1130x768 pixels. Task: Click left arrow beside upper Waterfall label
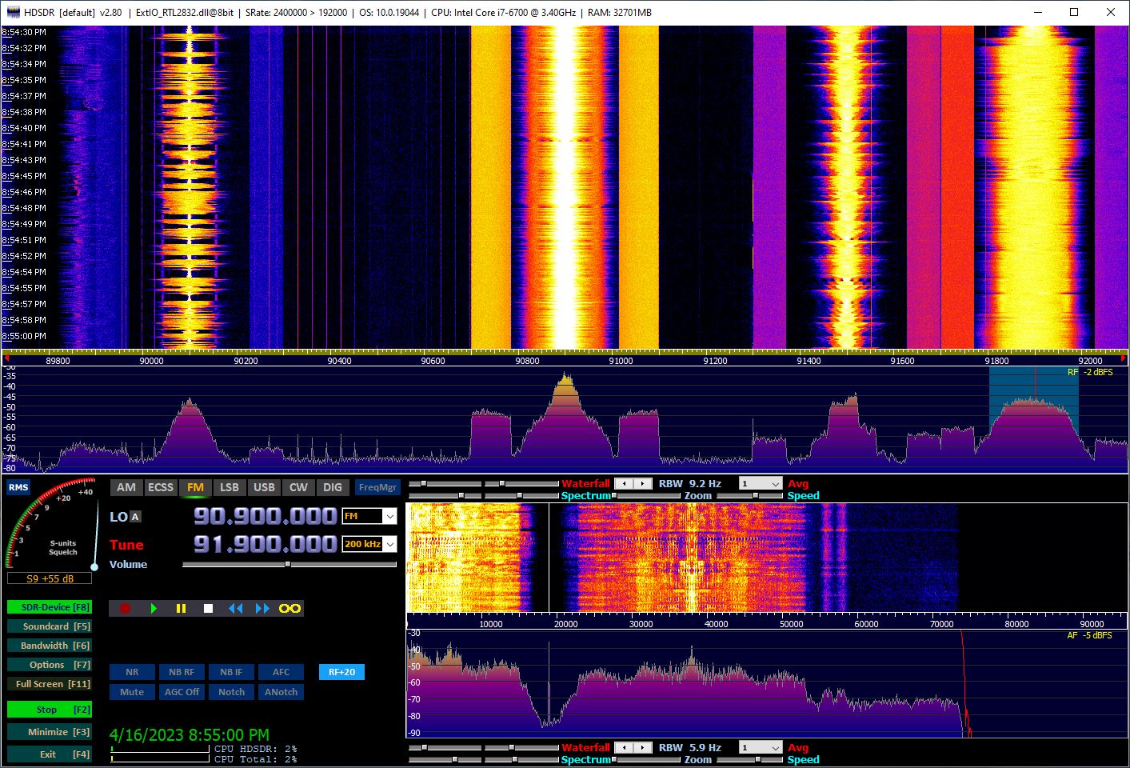coord(625,484)
